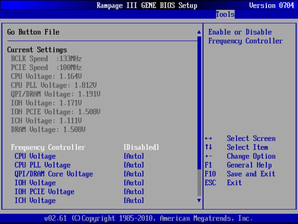This screenshot has width=298, height=224.
Task: Click the Current Settings heading
Action: click(37, 50)
